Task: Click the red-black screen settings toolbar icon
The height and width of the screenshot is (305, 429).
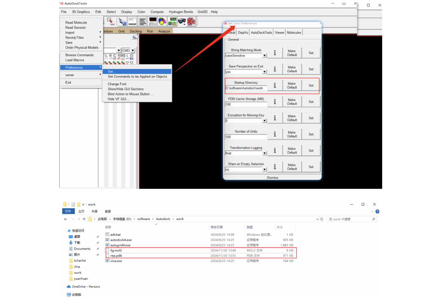Action: tap(153, 22)
